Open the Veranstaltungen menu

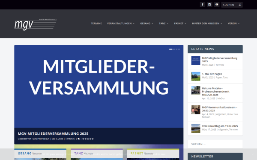click(x=120, y=23)
